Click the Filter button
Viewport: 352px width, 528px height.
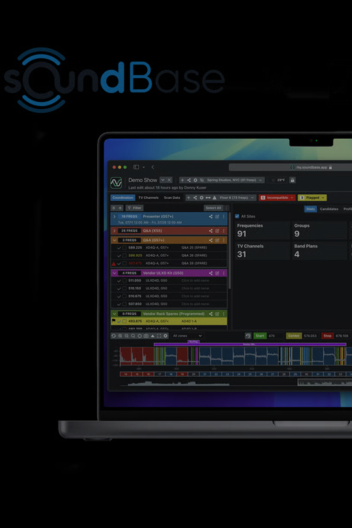(134, 208)
